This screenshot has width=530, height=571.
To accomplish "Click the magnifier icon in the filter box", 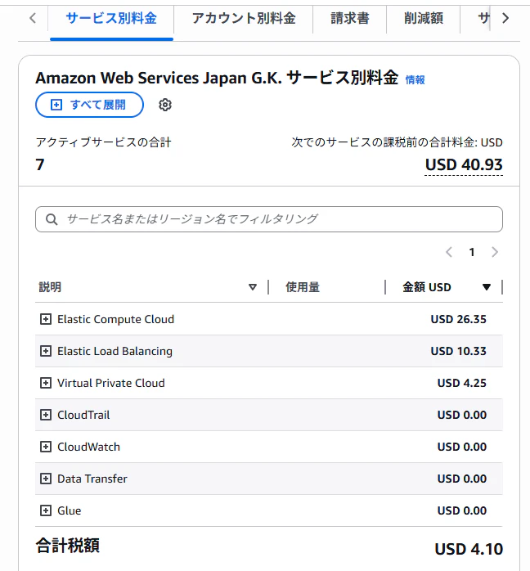I will pos(52,219).
